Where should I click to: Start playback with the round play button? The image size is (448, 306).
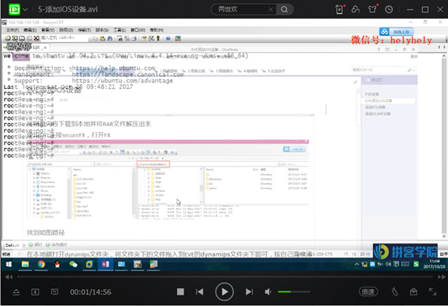click(224, 291)
